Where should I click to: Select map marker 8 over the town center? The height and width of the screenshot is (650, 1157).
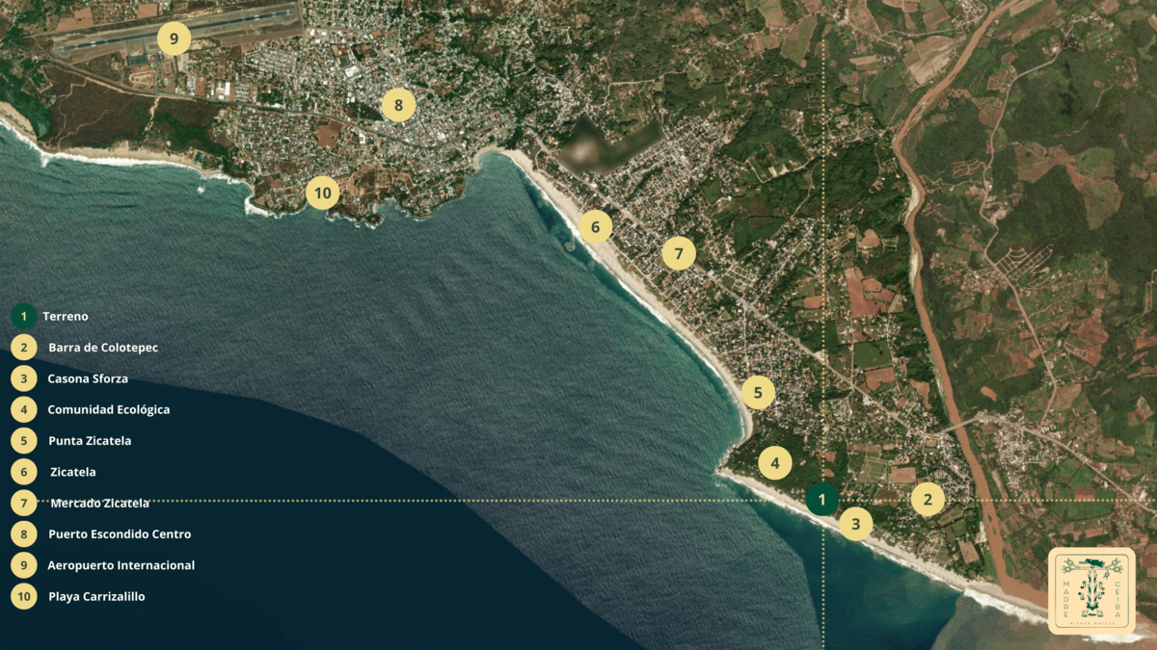click(x=398, y=105)
